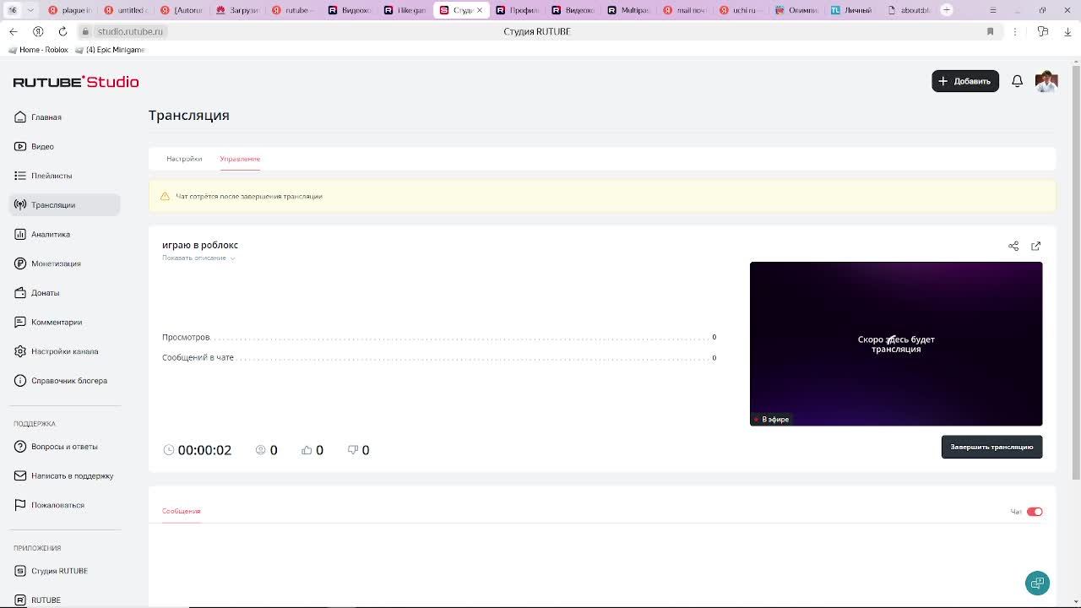Screen dimensions: 1081x608
Task: Open Настройки канала gear item
Action: coord(65,351)
